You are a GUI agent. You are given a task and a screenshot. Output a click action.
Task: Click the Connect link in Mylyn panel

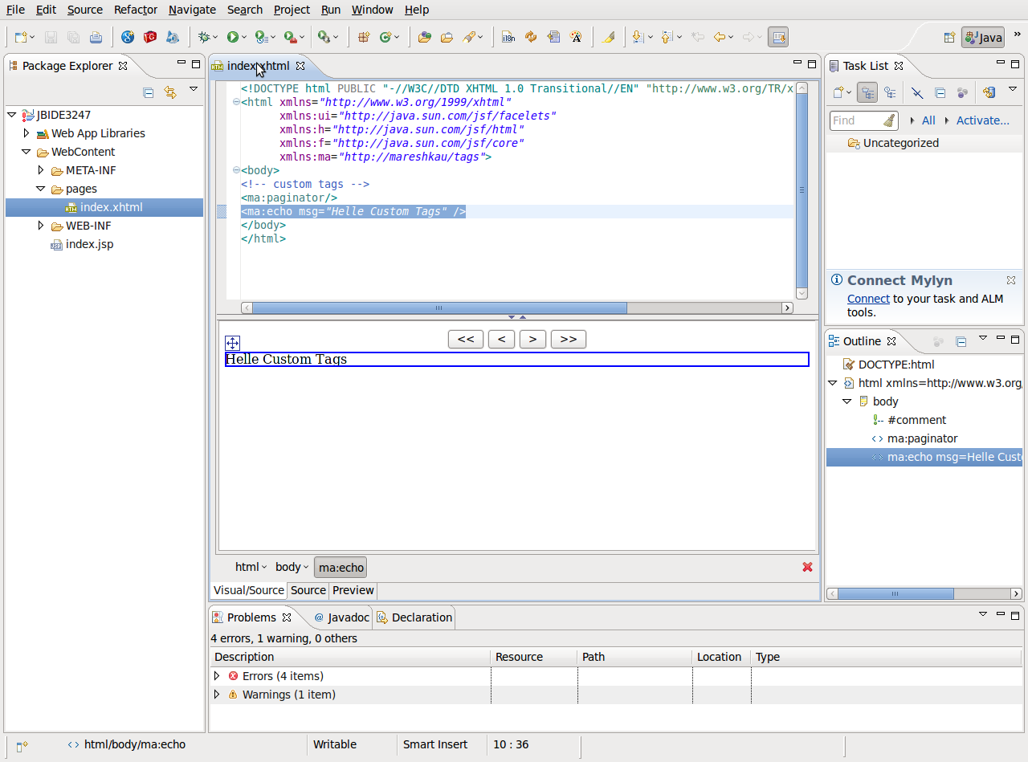click(867, 299)
